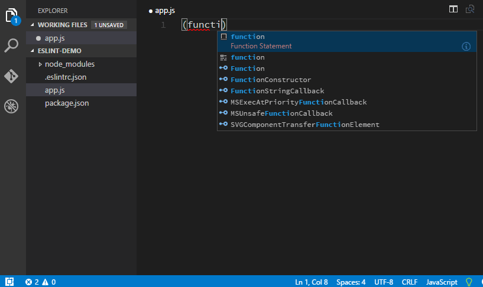Click interface icon beside SVGComponentTransferFunctionElement
This screenshot has width=483, height=287.
[223, 124]
